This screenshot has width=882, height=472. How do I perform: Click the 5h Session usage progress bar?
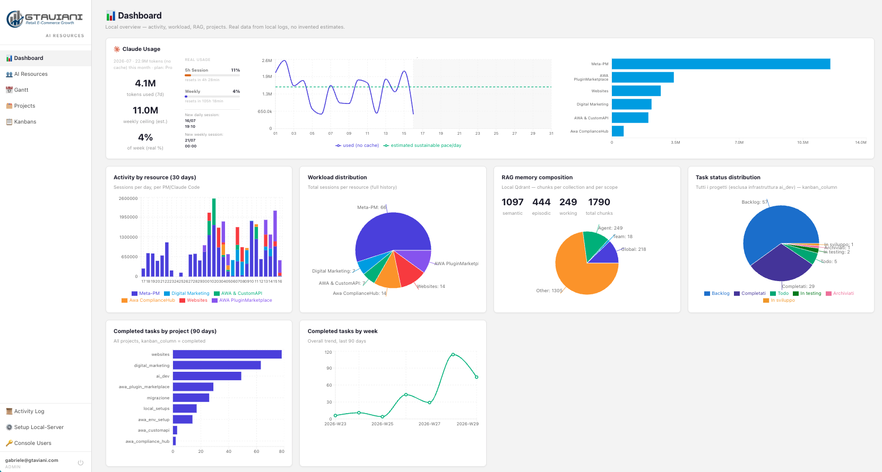tap(212, 75)
